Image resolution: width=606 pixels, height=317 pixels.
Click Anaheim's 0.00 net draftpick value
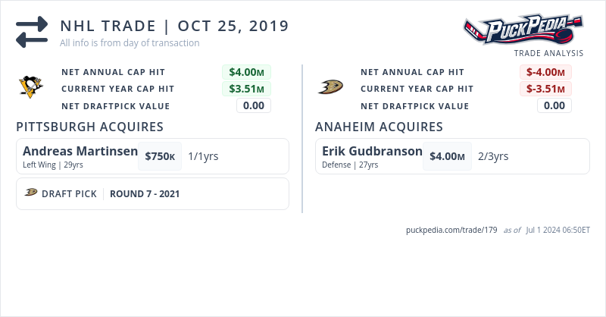[554, 105]
